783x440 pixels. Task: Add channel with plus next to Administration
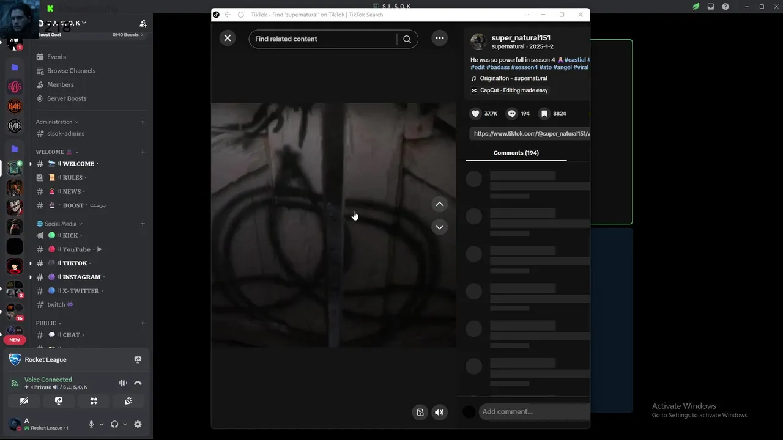143,122
